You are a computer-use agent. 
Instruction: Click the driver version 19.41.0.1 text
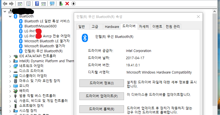pos(133,65)
